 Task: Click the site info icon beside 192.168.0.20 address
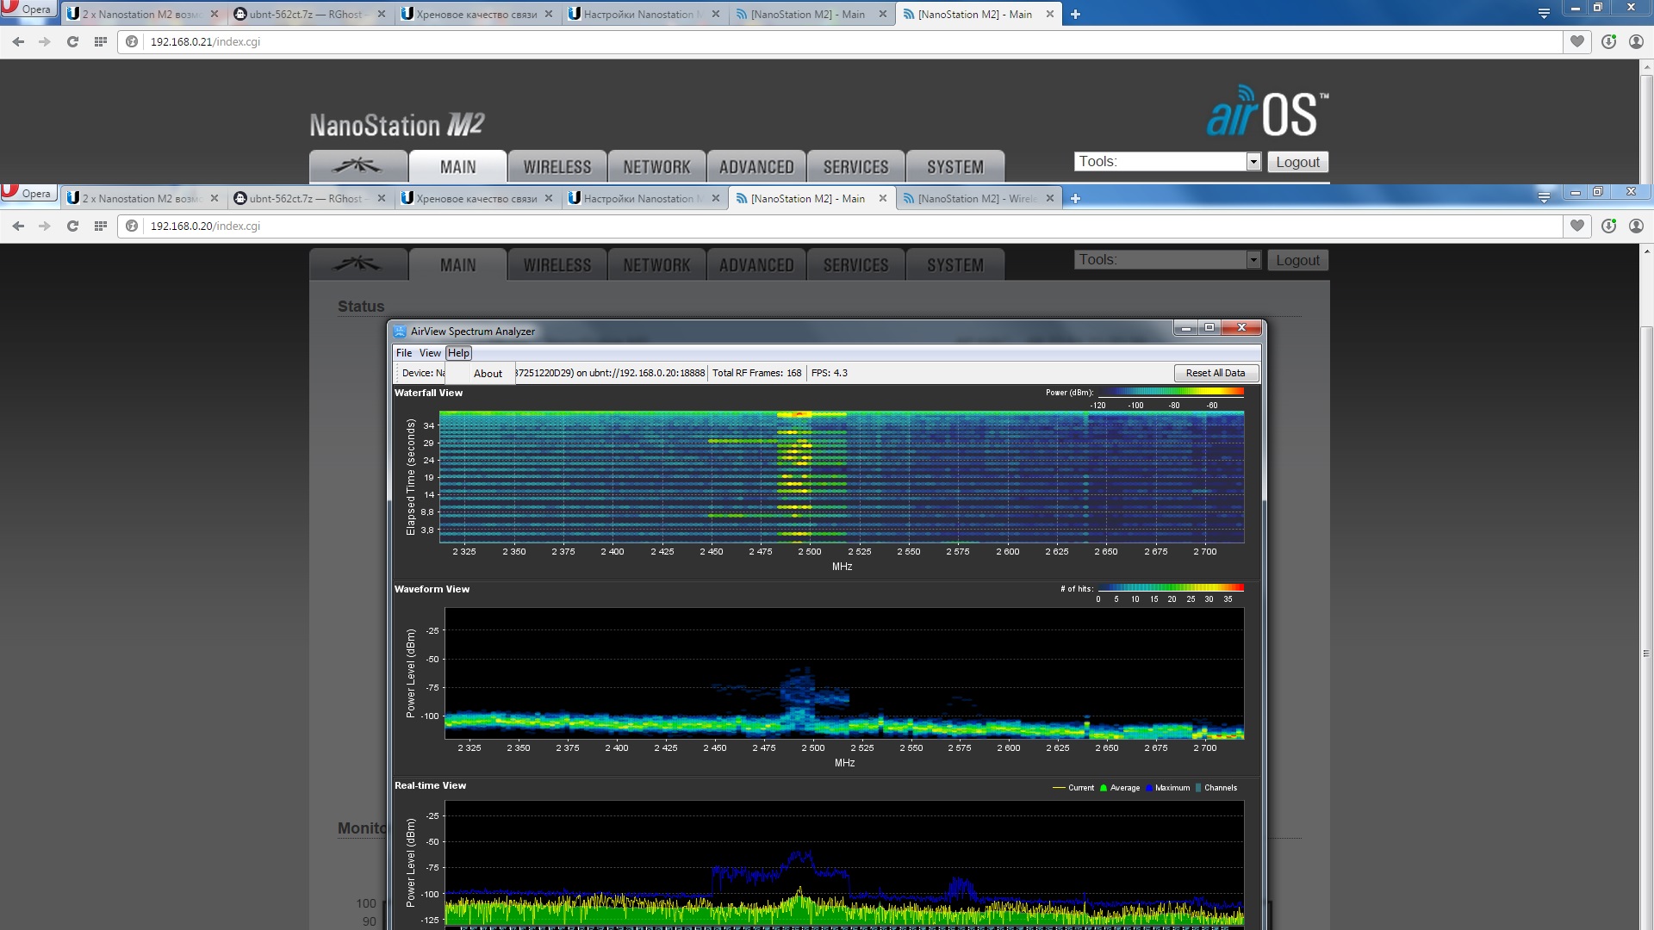click(132, 226)
